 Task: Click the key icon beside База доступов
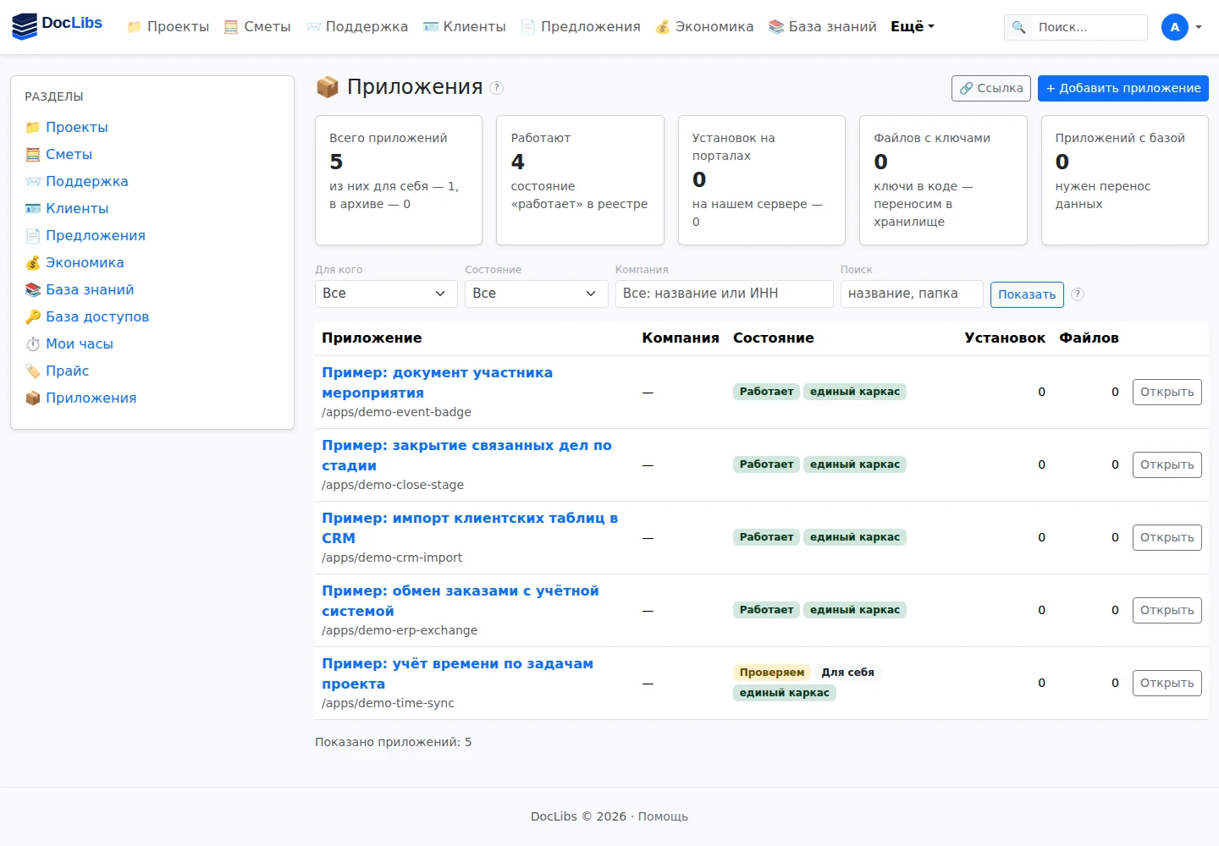33,317
